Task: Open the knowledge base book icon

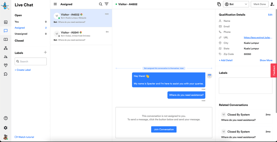Action: pyautogui.click(x=6, y=40)
